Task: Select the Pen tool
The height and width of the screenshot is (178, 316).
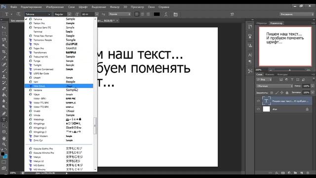Action: pyautogui.click(x=4, y=113)
